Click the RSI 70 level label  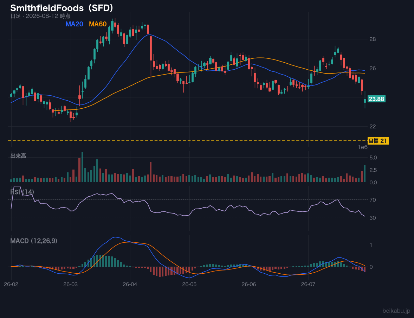373,200
